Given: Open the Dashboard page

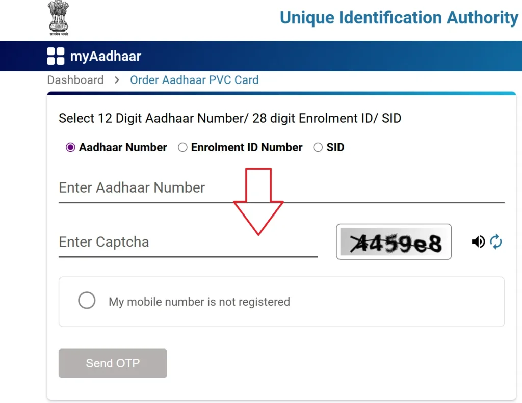Looking at the screenshot, I should coord(75,80).
